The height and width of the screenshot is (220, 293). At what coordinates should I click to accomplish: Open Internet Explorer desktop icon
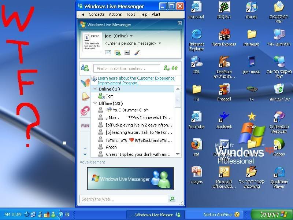point(196,40)
